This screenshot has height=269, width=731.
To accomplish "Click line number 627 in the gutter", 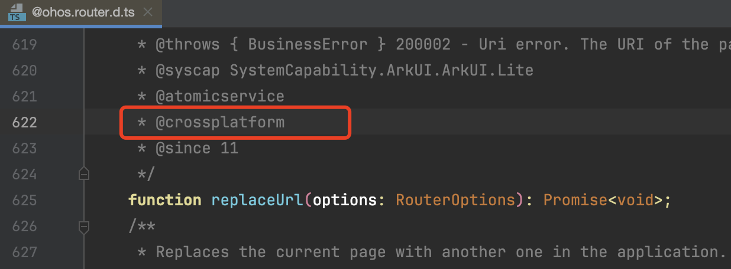I will [25, 252].
